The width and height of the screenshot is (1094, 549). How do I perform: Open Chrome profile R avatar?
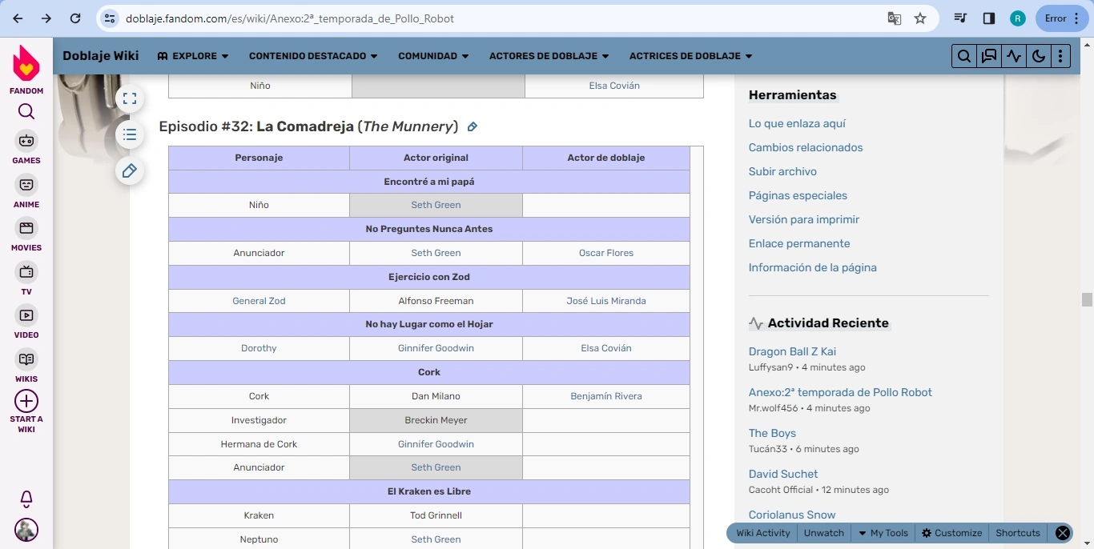1018,18
